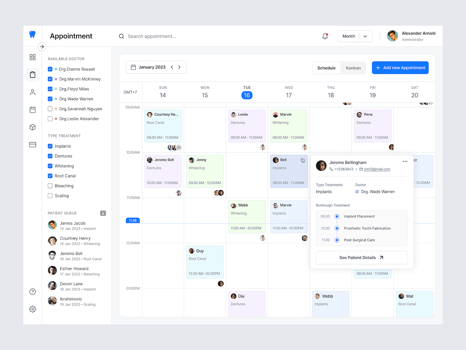Screen dimensions: 466x350
Task: Click the mail envelope icon in popup
Action: (361, 169)
